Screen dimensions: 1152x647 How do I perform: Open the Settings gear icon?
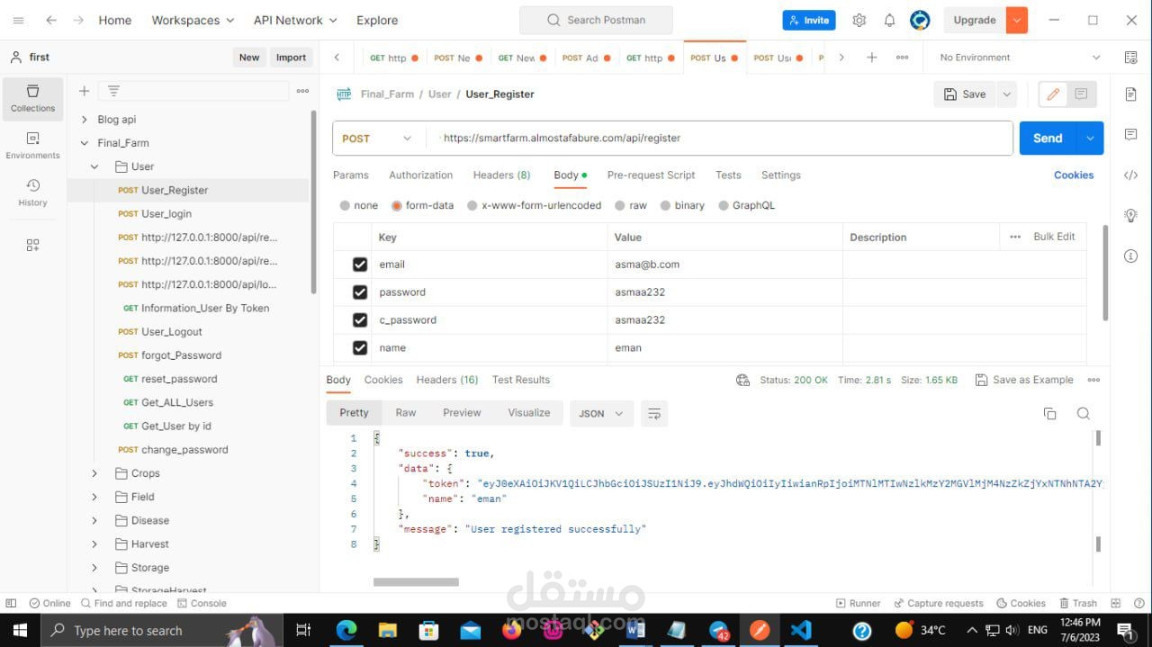click(x=859, y=20)
